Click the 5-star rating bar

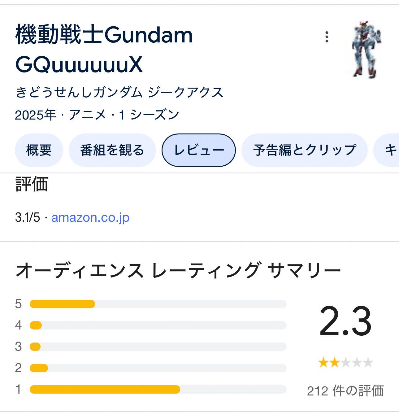[x=158, y=304]
